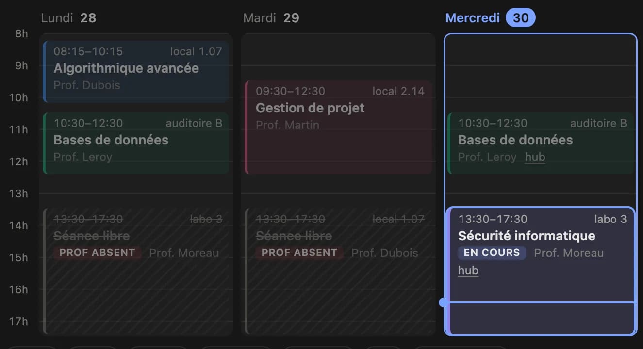
Task: Select the Mercredi day header label
Action: [473, 18]
